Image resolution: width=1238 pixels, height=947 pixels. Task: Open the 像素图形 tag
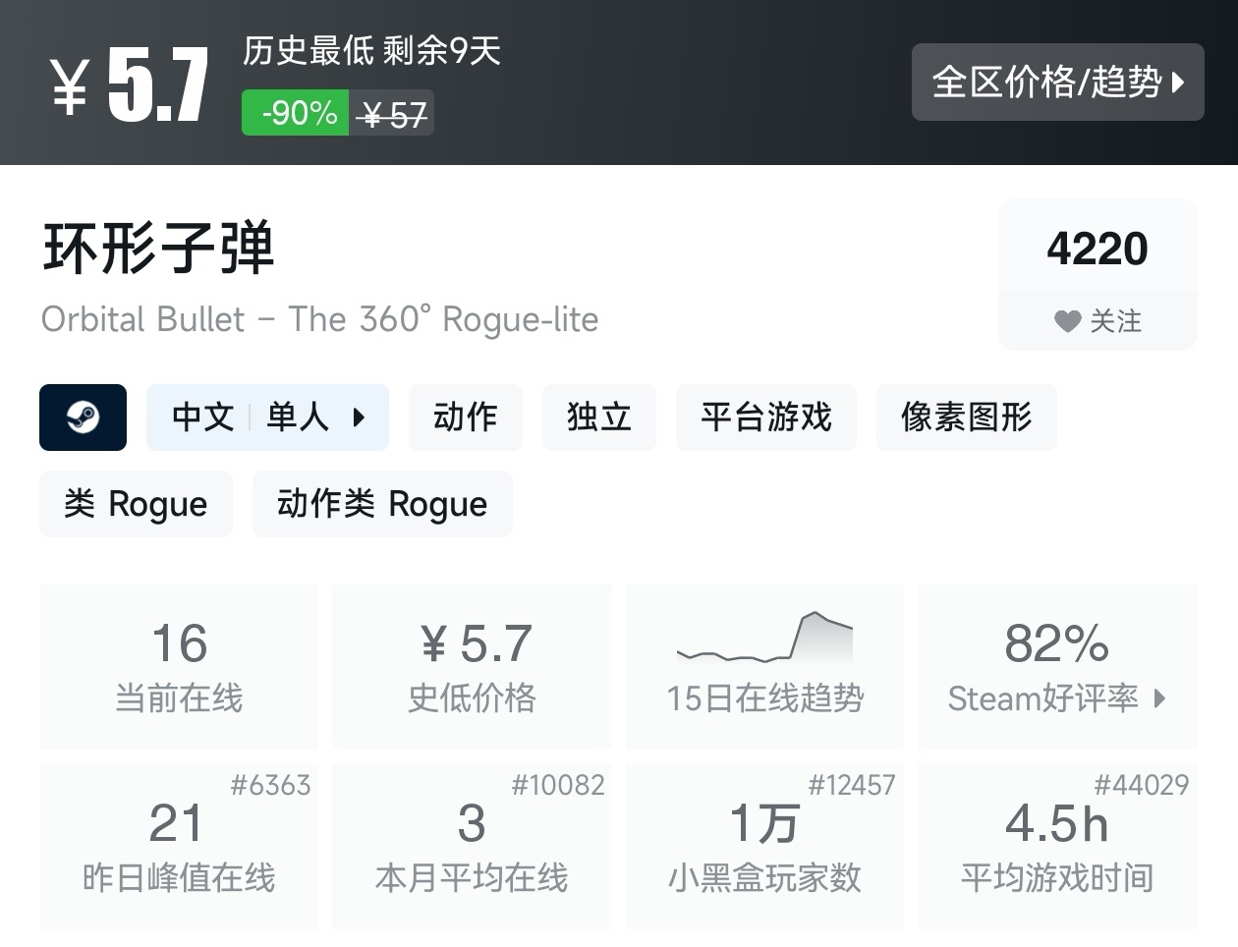(966, 418)
